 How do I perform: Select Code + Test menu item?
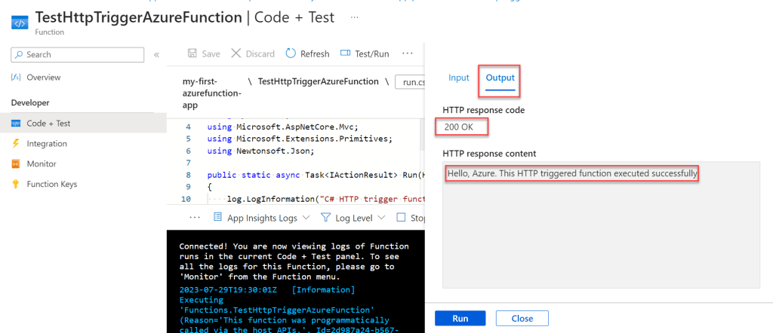tap(83, 124)
